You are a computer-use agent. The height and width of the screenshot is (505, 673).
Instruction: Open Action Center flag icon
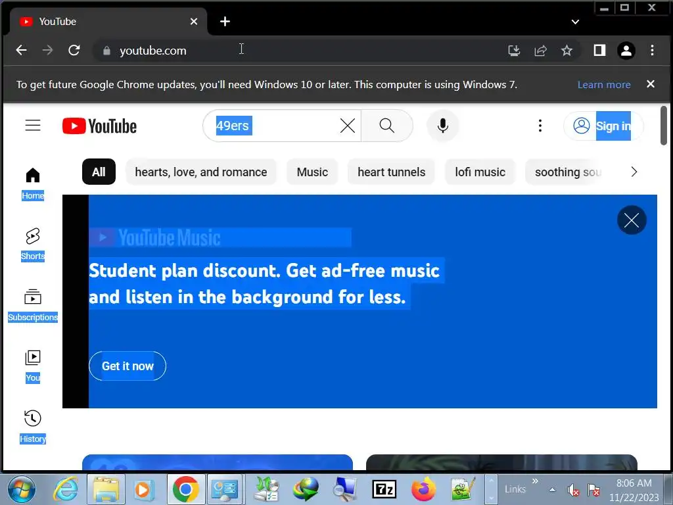[593, 489]
